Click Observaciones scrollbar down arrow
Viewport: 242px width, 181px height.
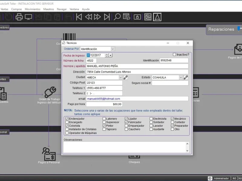click(x=187, y=151)
